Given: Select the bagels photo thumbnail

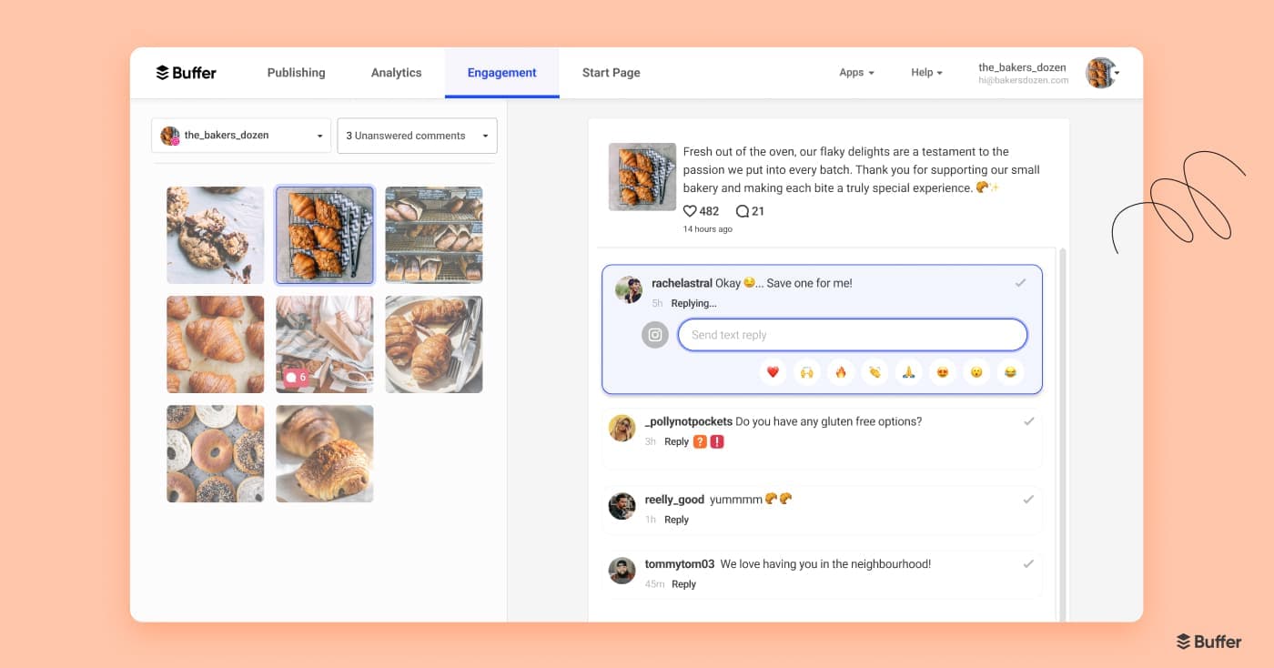Looking at the screenshot, I should tap(215, 453).
